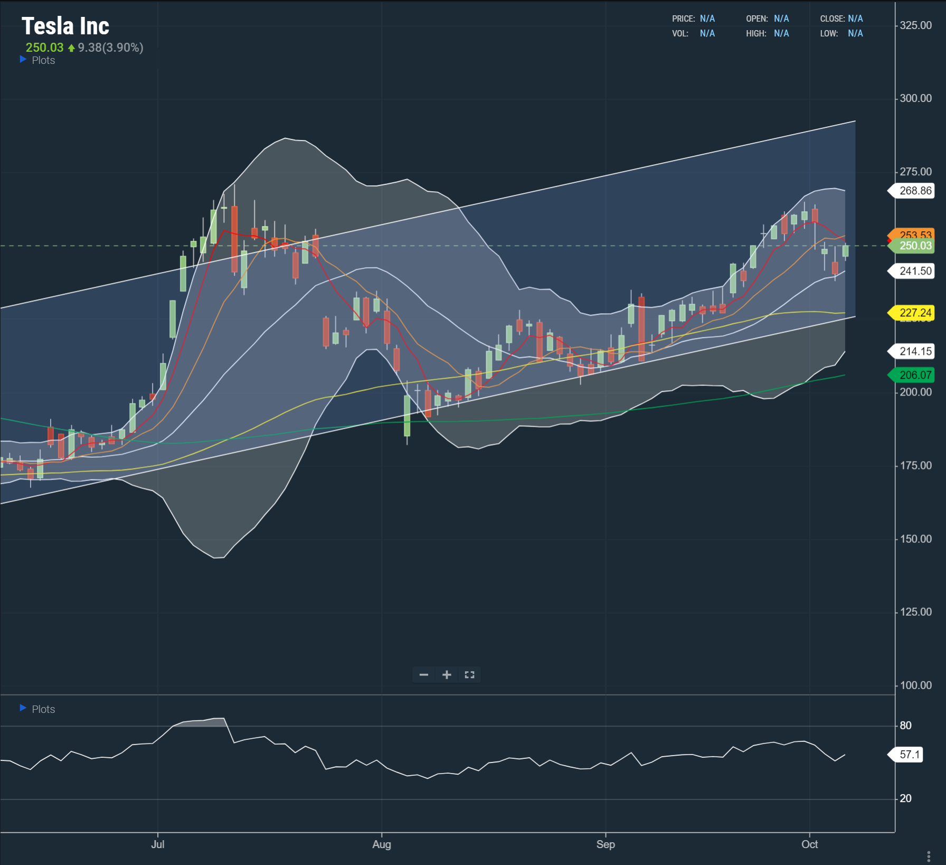
Task: Click the dark green 206.07 price tag
Action: (x=914, y=375)
